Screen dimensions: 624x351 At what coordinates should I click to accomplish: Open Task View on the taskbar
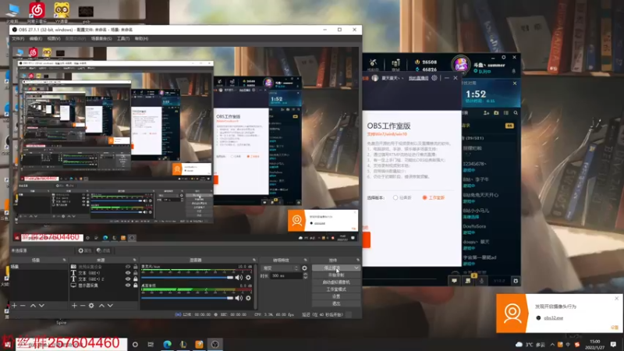tap(151, 344)
